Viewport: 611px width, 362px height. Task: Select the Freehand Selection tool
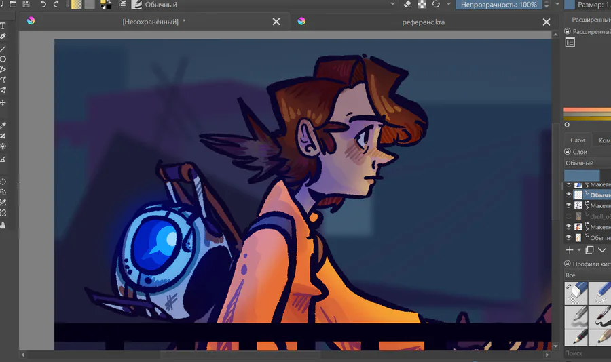click(3, 192)
